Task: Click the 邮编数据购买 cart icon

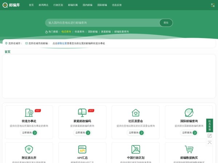Action: pos(189,149)
